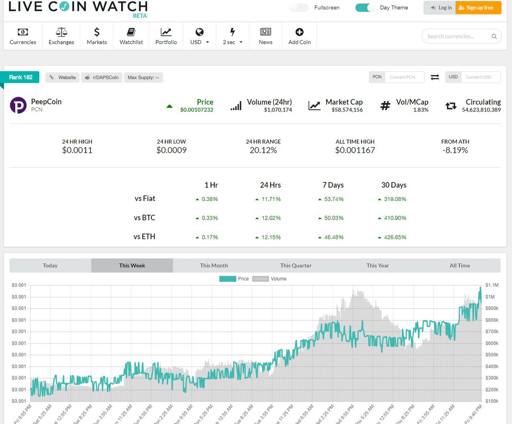Click the Market Cap trend icon

[x=314, y=106]
